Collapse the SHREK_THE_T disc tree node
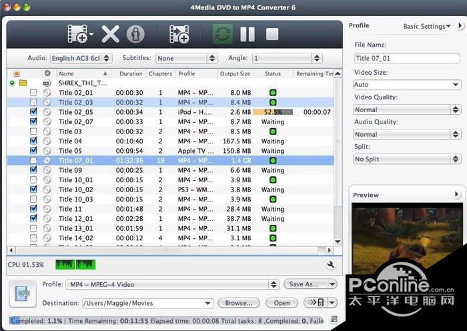 (x=12, y=83)
